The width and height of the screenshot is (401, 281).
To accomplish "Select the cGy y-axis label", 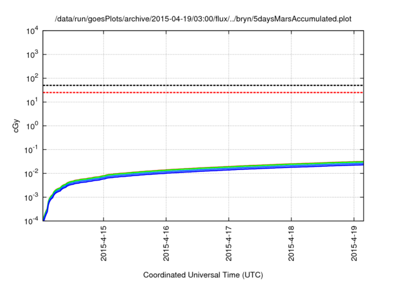I will (16, 125).
